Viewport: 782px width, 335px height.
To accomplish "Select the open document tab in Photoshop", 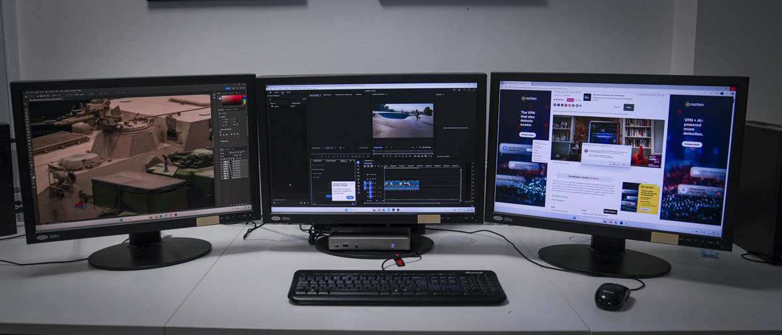I will point(46,99).
